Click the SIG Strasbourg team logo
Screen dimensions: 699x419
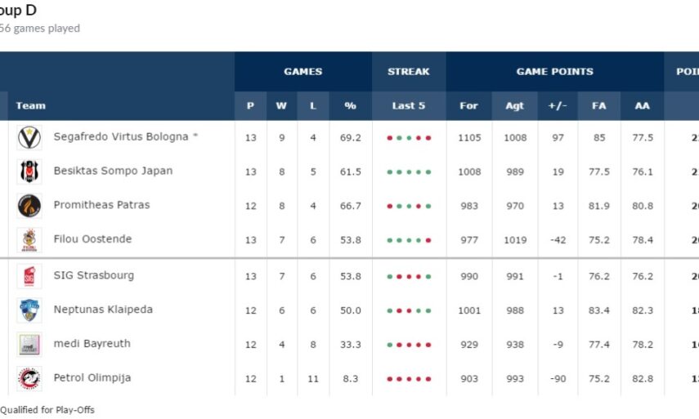pyautogui.click(x=29, y=276)
